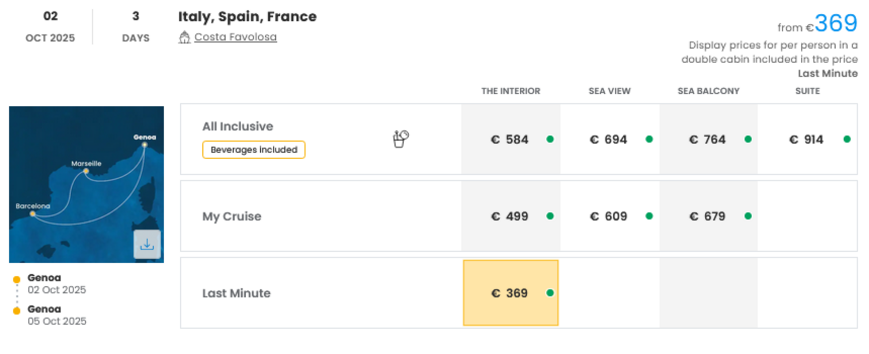Click the Beverages included badge
This screenshot has width=869, height=354.
coord(254,150)
